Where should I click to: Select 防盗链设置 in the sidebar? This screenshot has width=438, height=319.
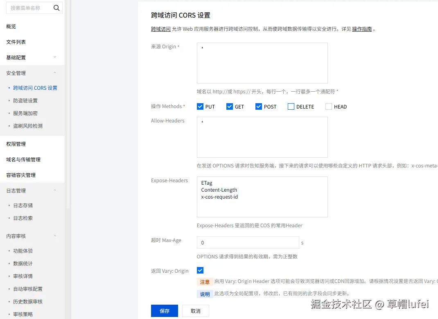(25, 100)
